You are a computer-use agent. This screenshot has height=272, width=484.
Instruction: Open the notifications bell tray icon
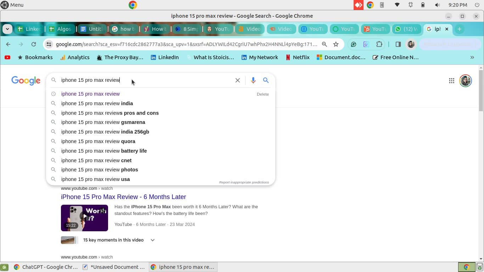click(410, 5)
